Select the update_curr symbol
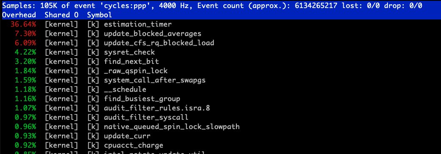Image resolution: width=441 pixels, height=154 pixels. pyautogui.click(x=127, y=136)
